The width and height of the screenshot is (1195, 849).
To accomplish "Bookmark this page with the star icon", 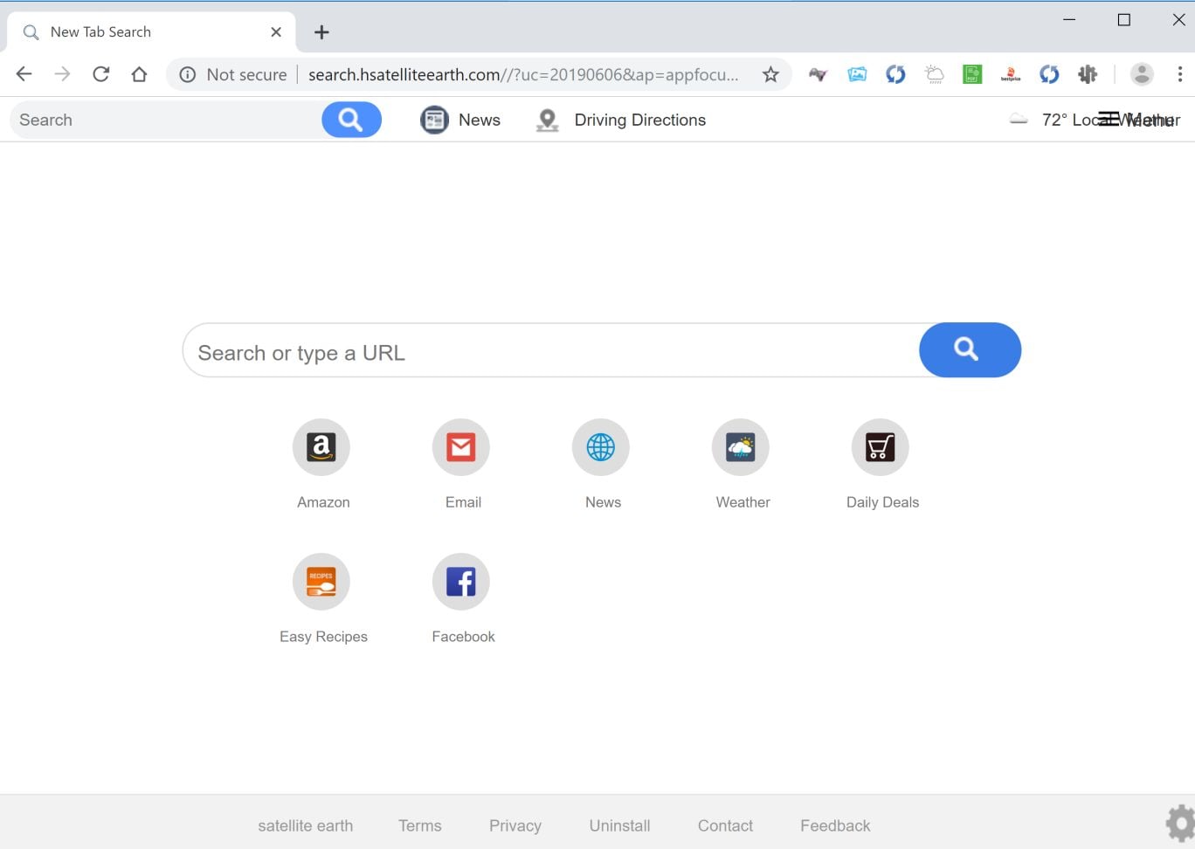I will click(770, 74).
